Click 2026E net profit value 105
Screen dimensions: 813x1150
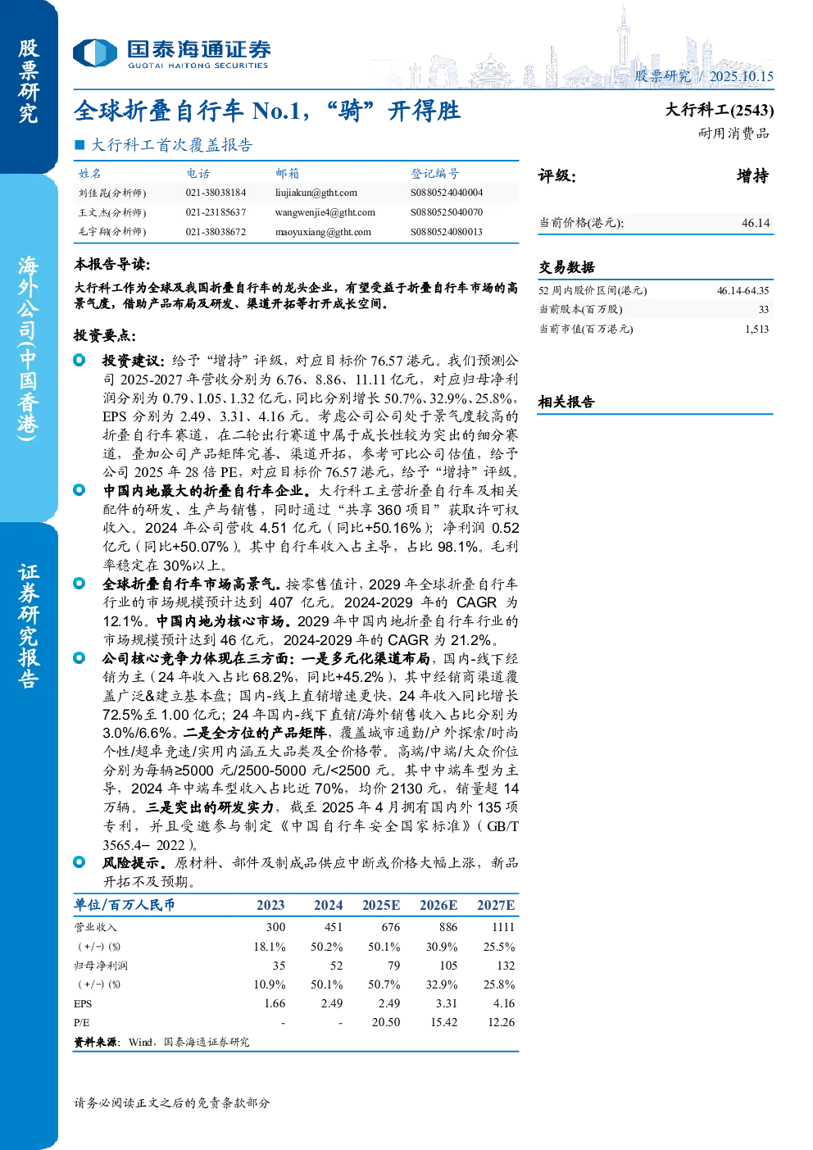pyautogui.click(x=448, y=966)
